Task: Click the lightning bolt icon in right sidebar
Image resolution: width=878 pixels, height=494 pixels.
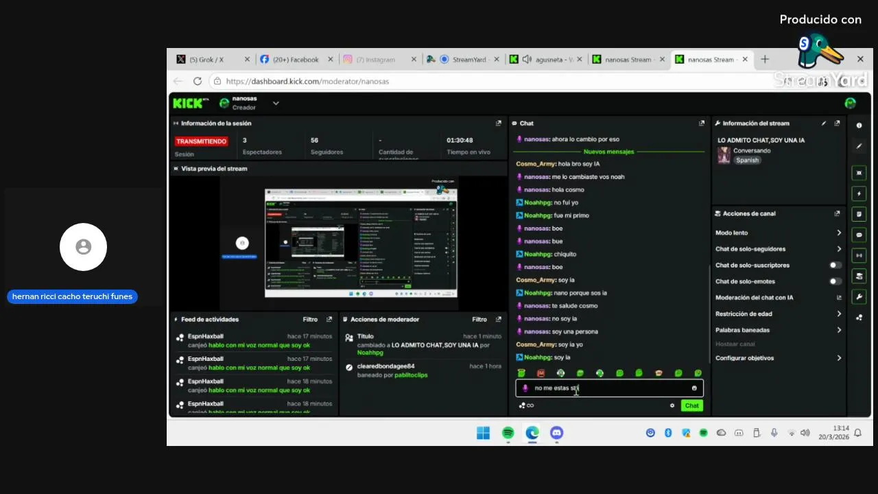Action: click(x=859, y=193)
